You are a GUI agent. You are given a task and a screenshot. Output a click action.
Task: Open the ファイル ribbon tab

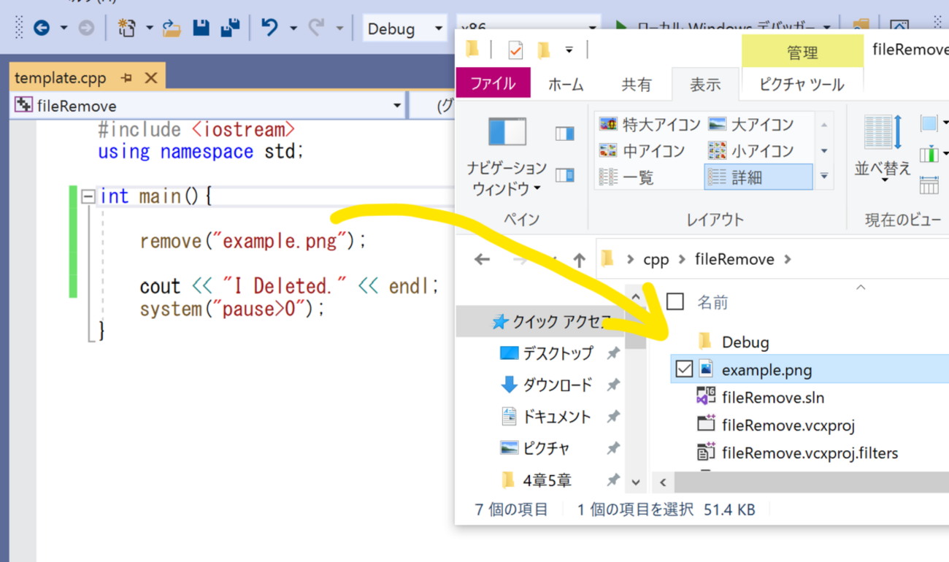(492, 85)
